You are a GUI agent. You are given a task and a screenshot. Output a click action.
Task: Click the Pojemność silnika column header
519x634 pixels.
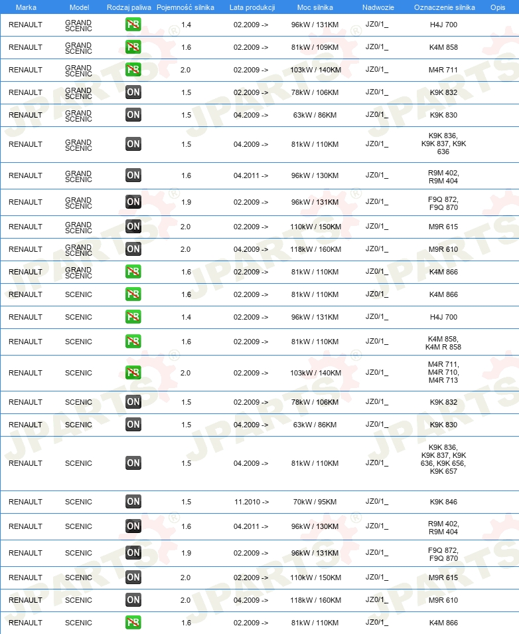pyautogui.click(x=185, y=7)
